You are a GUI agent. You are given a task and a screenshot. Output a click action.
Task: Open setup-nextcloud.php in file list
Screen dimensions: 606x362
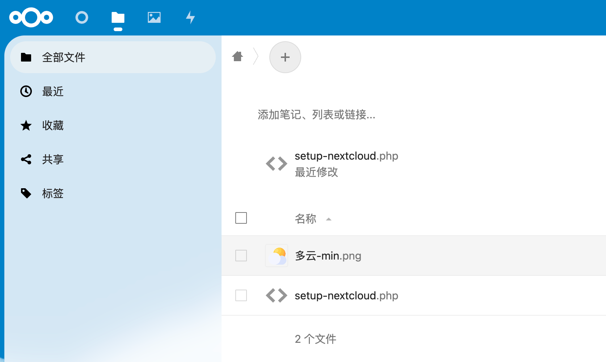click(x=346, y=296)
